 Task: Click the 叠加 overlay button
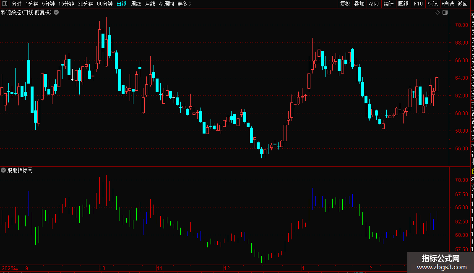pos(359,4)
